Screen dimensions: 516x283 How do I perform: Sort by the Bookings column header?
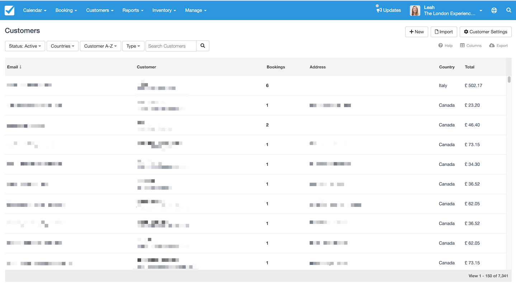click(x=276, y=67)
